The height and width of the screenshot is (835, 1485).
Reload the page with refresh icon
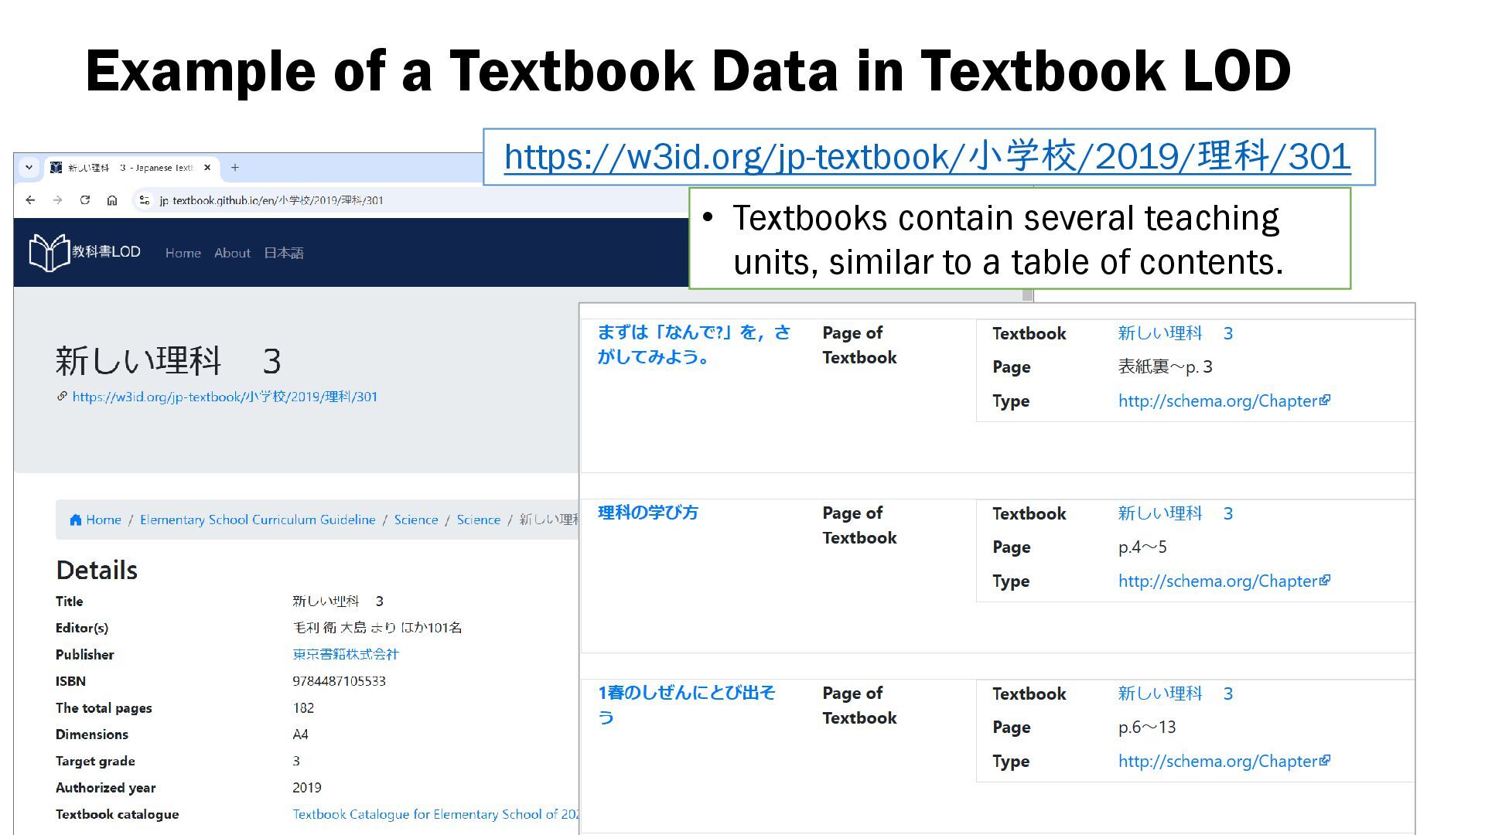(x=85, y=200)
